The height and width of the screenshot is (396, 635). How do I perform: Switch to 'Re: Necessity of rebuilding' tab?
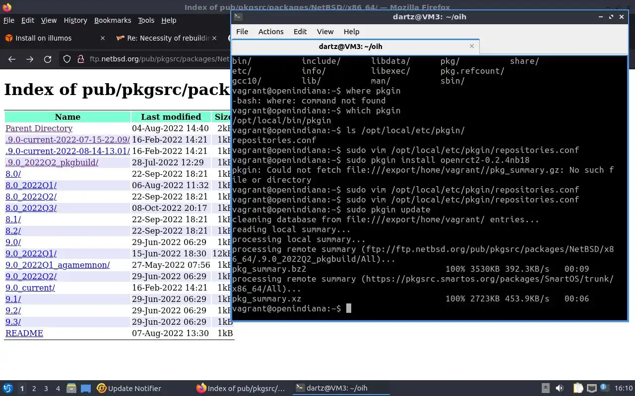169,38
